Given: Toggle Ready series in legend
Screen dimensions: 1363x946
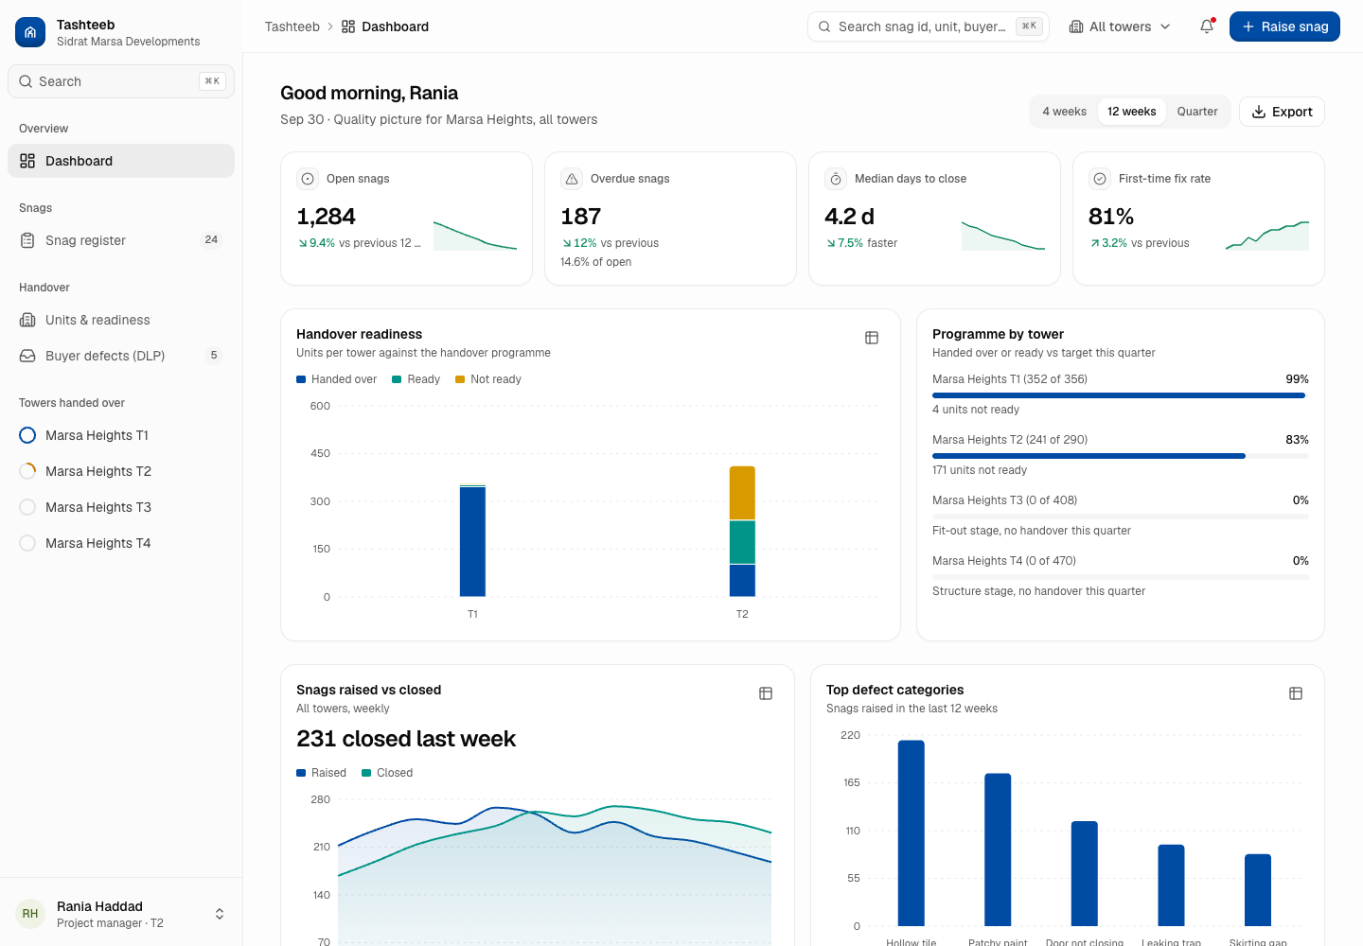Looking at the screenshot, I should pyautogui.click(x=416, y=379).
